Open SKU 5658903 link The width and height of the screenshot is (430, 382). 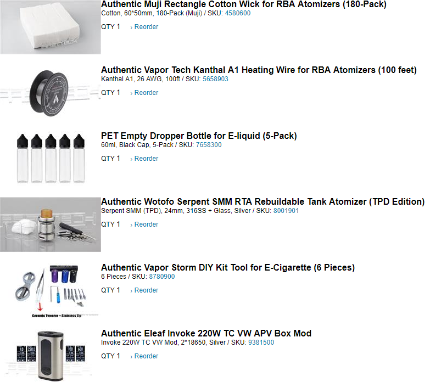(x=215, y=79)
